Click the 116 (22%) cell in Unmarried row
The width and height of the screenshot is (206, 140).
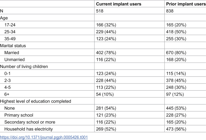coord(106,60)
